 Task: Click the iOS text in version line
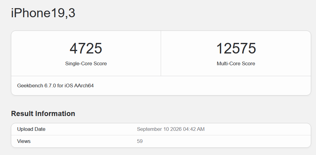click(69, 86)
